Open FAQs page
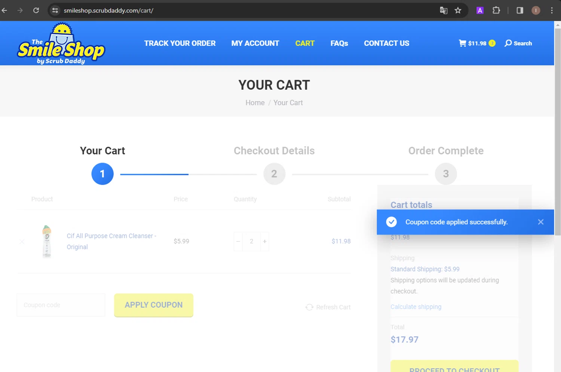 [339, 43]
